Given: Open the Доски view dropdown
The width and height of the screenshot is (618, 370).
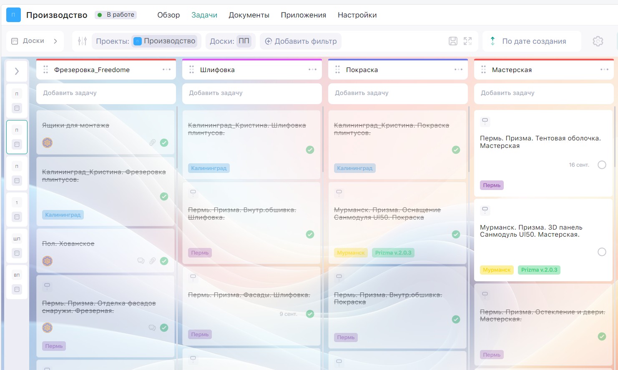Looking at the screenshot, I should (x=35, y=41).
